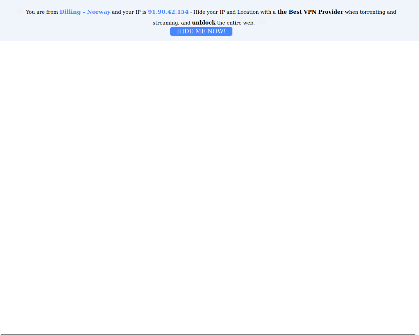The image size is (419, 335).
Task: Click the bold word "unblock"
Action: (x=204, y=23)
